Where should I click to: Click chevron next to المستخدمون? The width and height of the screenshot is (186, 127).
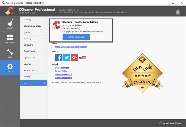(x=44, y=58)
